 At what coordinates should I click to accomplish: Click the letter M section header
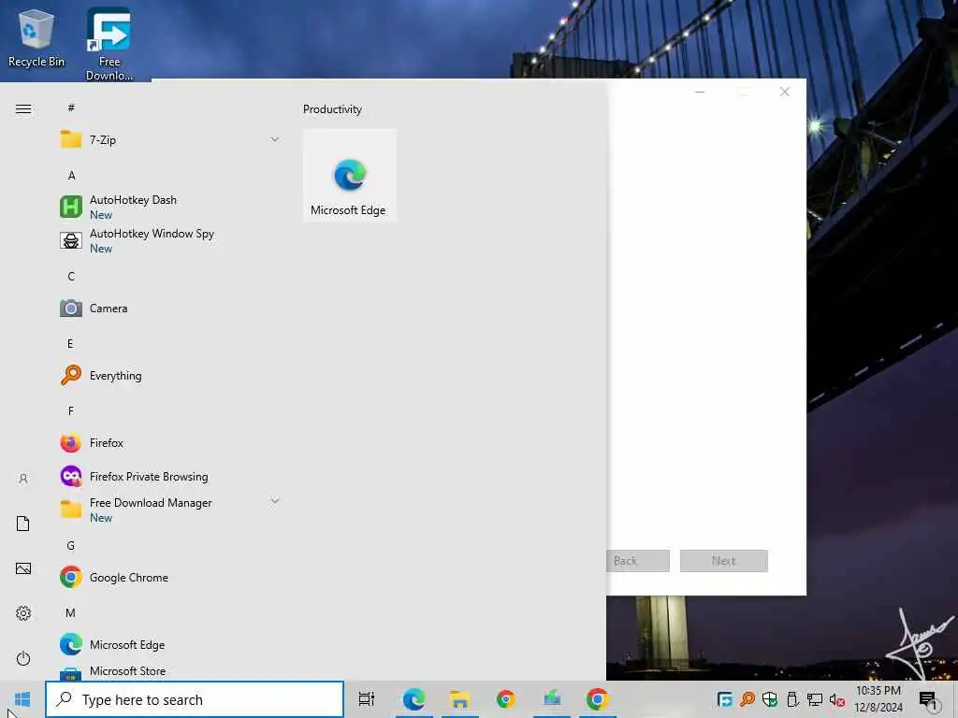pyautogui.click(x=71, y=613)
